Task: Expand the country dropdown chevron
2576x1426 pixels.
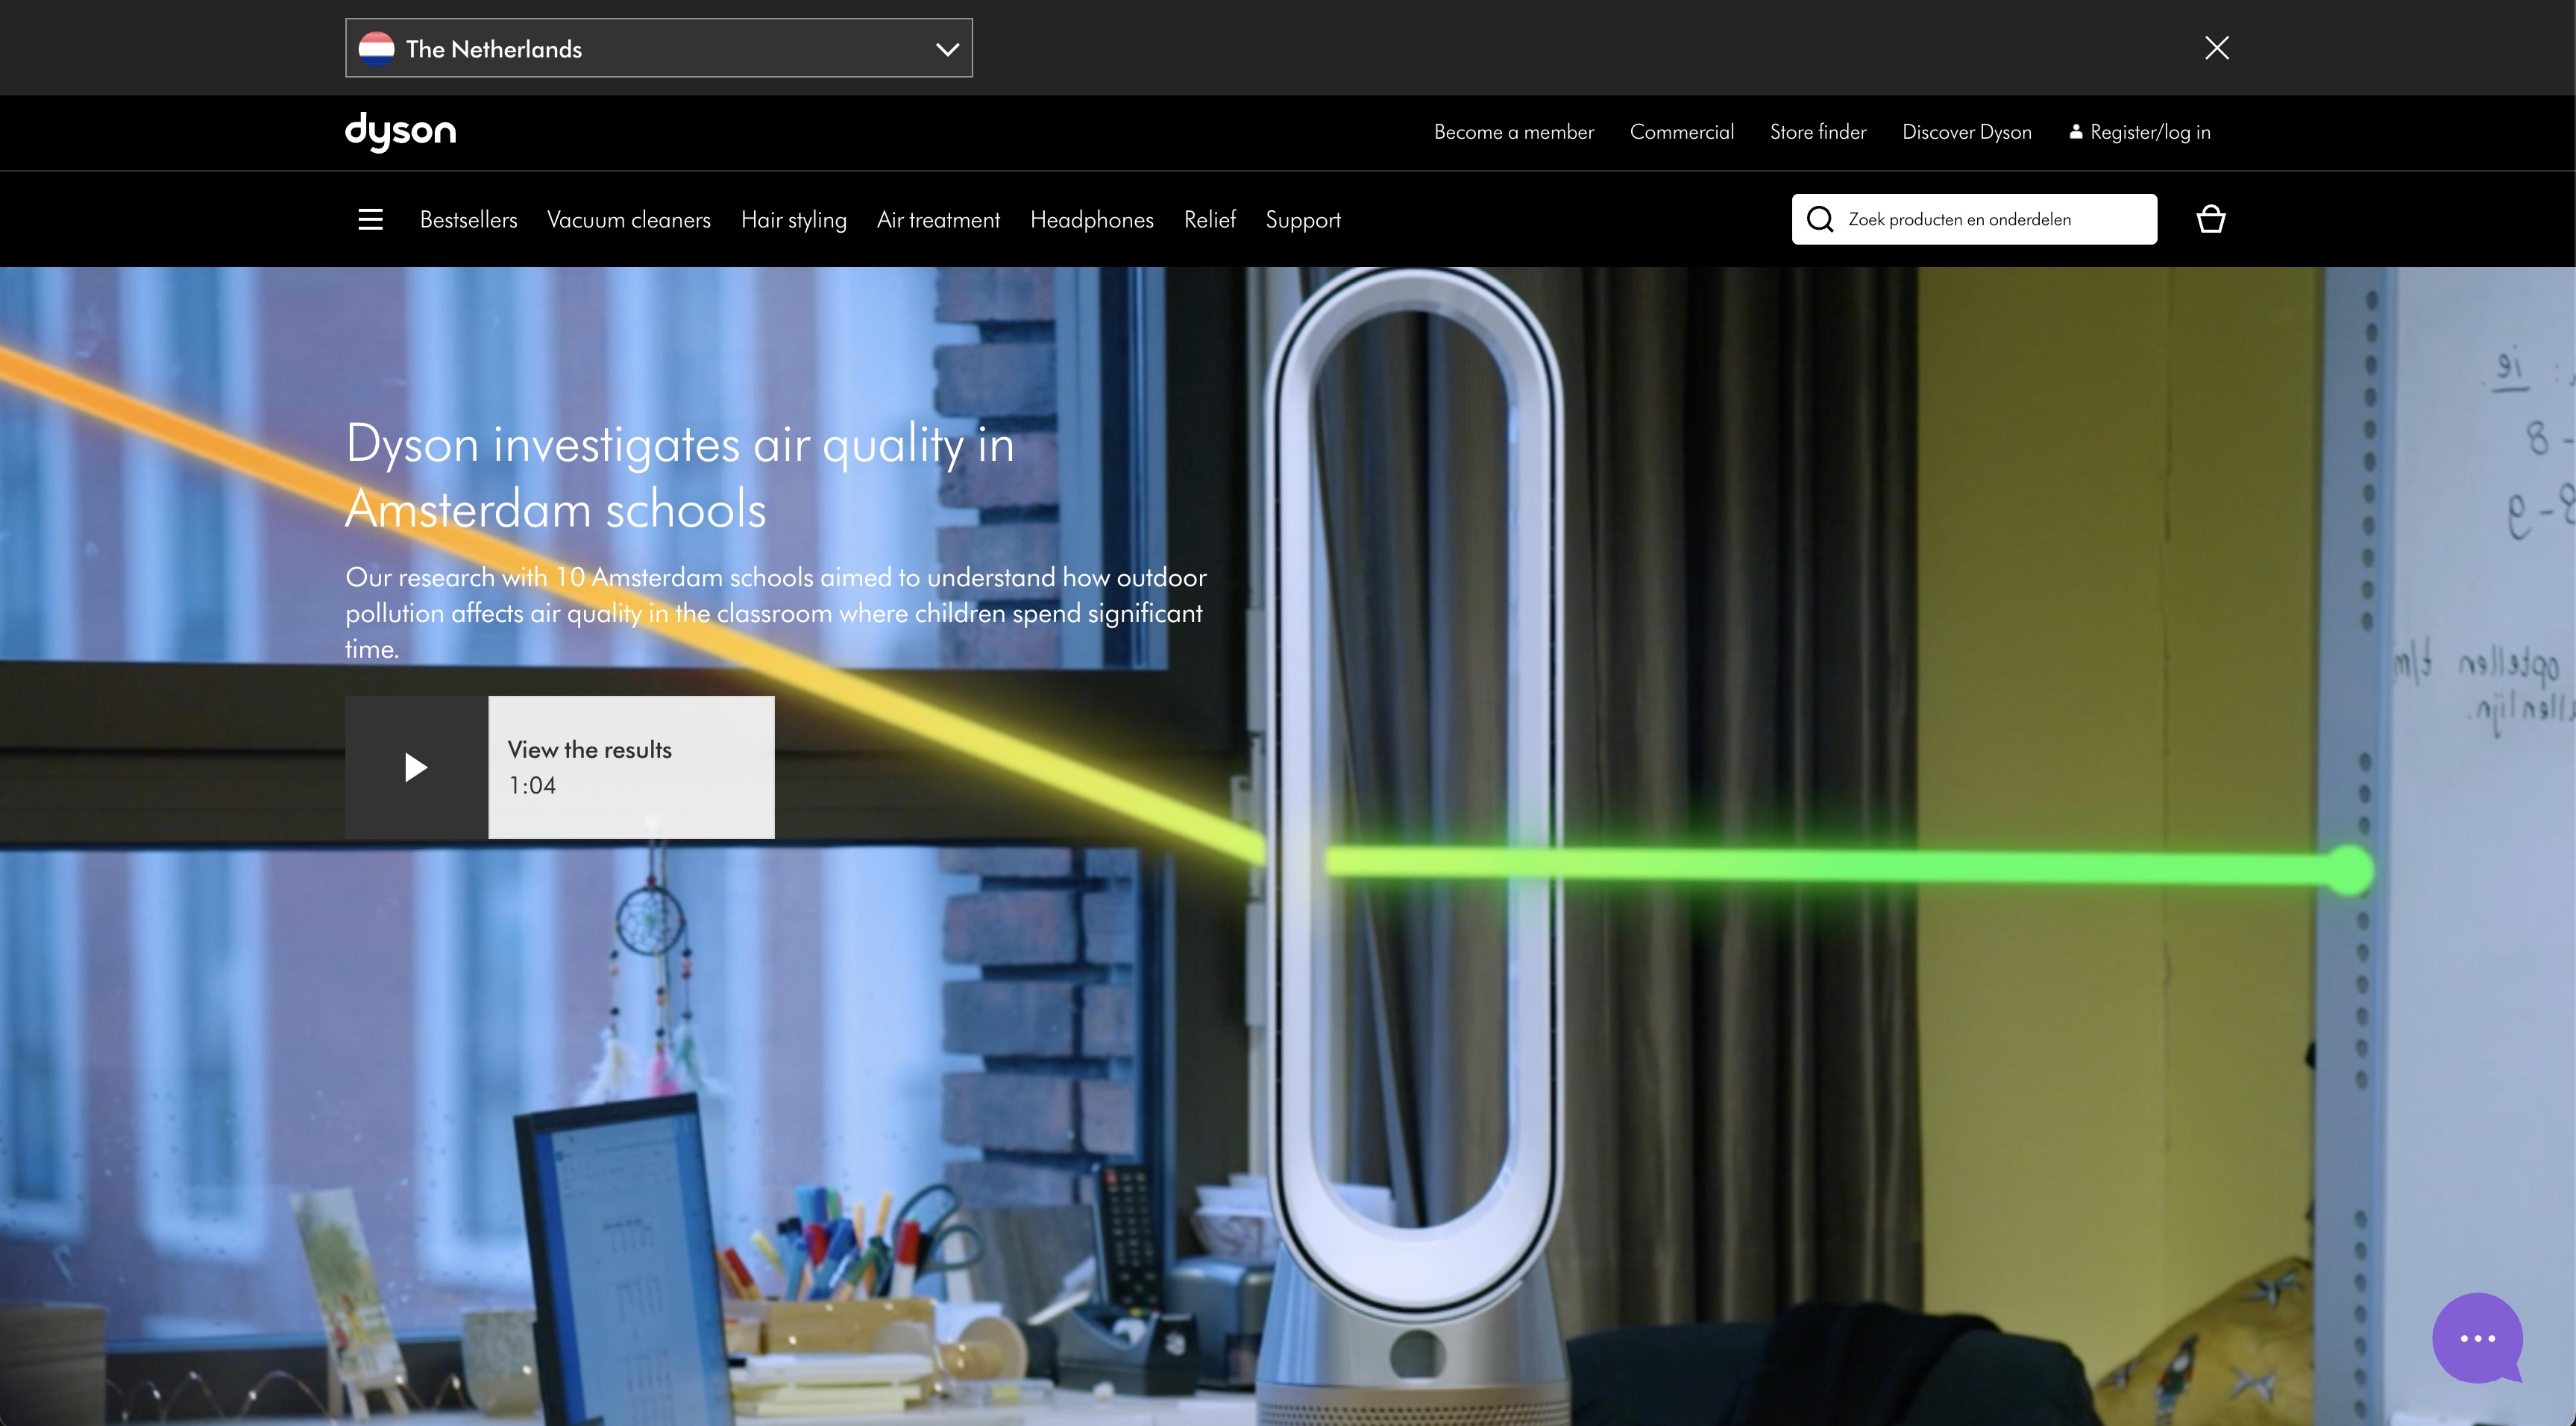Action: (947, 49)
